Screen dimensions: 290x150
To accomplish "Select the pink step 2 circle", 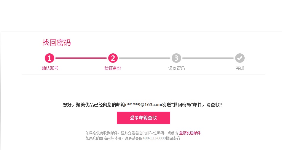I will [x=113, y=58].
